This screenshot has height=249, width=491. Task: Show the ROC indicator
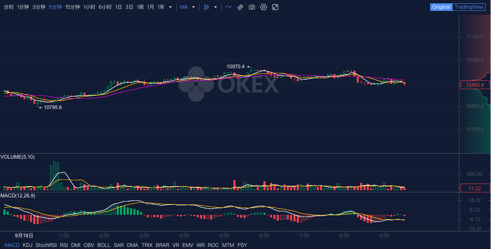coord(213,245)
